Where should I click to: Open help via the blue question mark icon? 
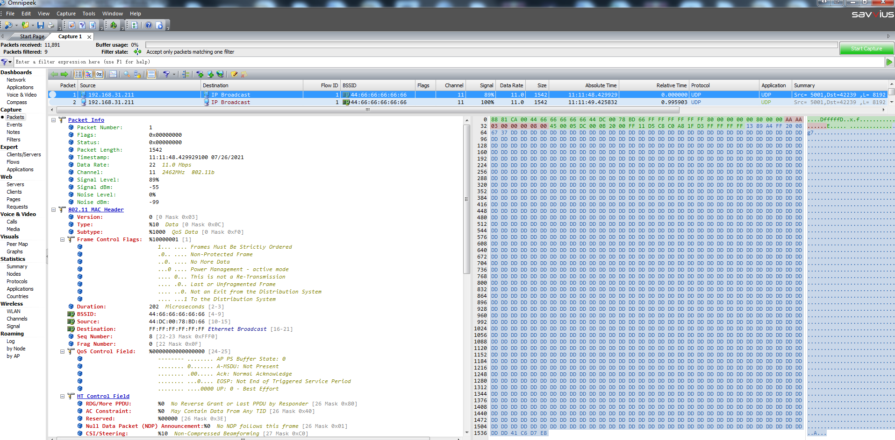coord(148,25)
